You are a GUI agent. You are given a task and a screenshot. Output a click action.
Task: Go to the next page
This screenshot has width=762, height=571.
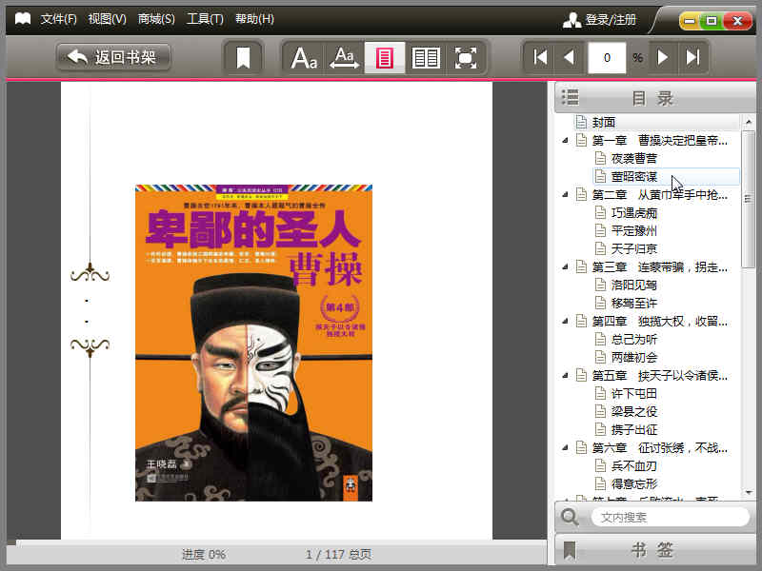[662, 57]
